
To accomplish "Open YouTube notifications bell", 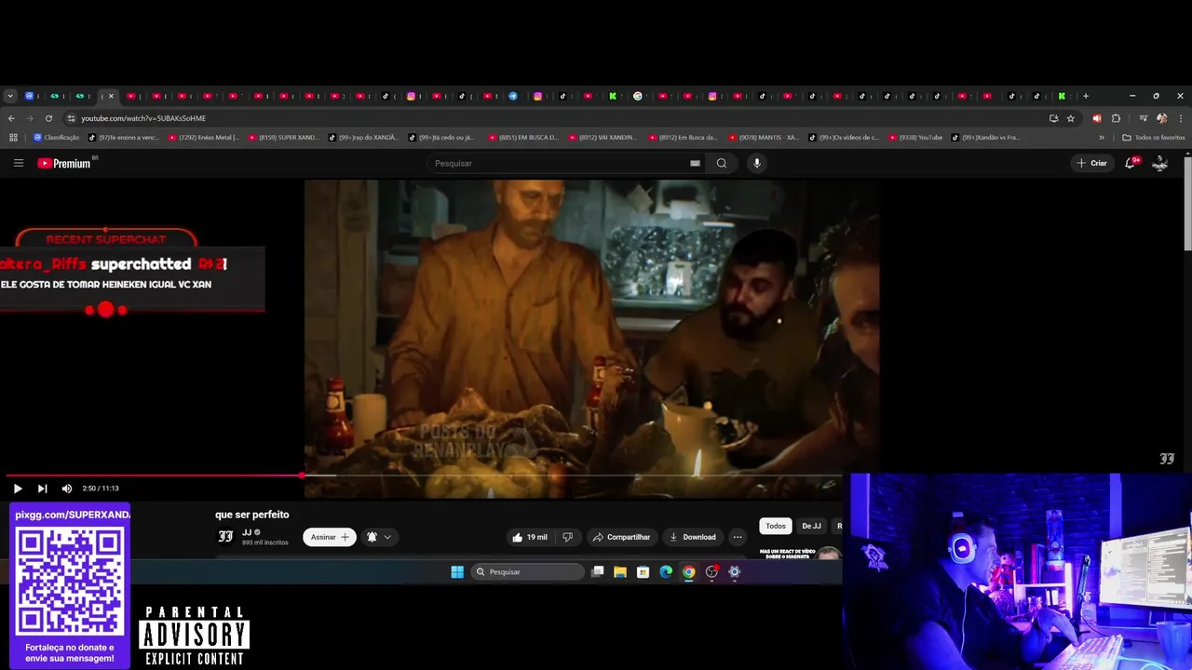I will (x=1131, y=163).
